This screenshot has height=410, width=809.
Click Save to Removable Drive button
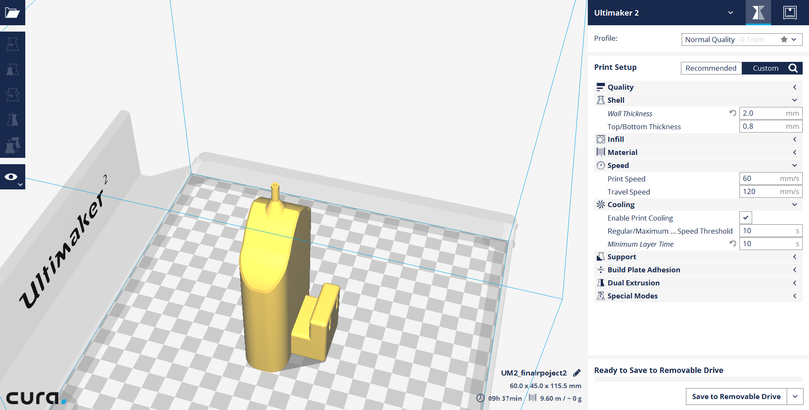(x=736, y=397)
